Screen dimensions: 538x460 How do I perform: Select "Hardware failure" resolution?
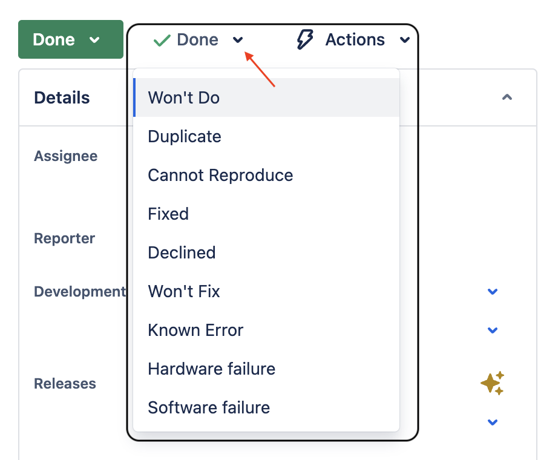coord(211,369)
